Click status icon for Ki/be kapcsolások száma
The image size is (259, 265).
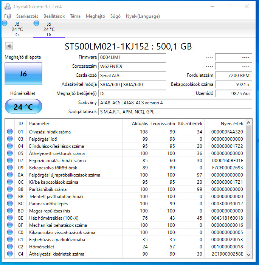point(10,182)
